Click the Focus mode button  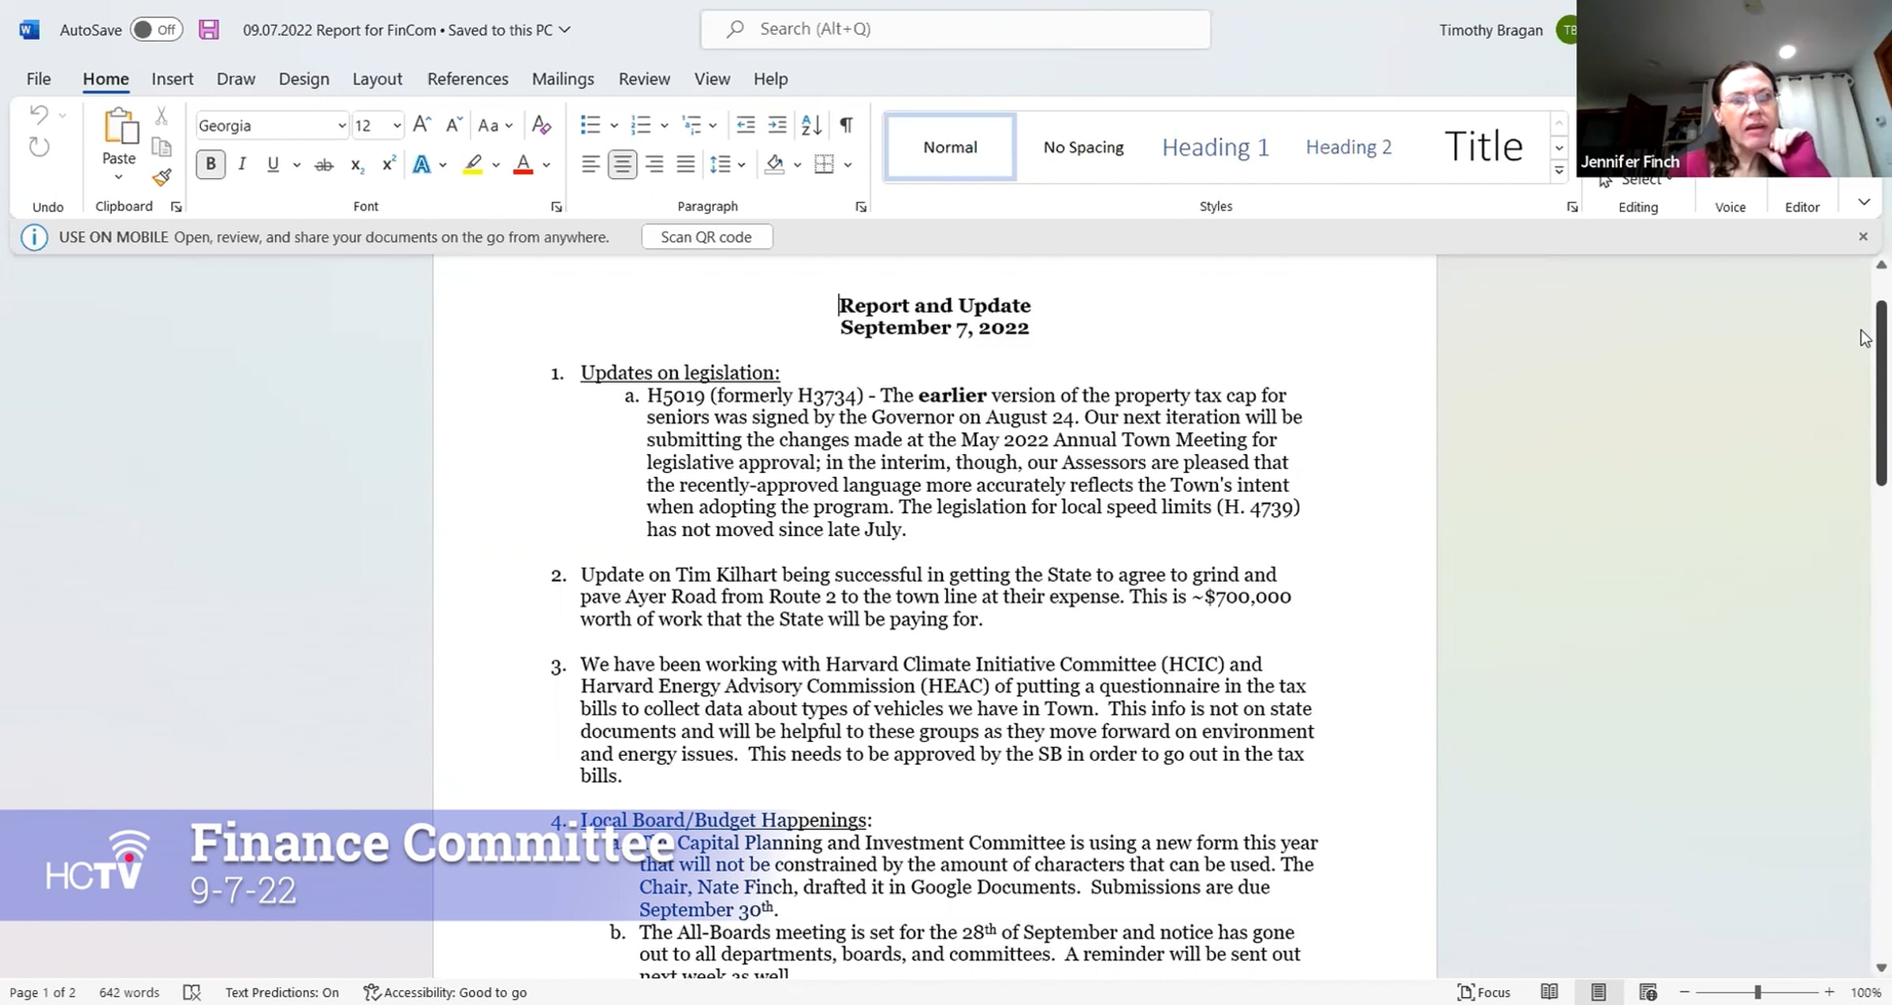(x=1484, y=992)
